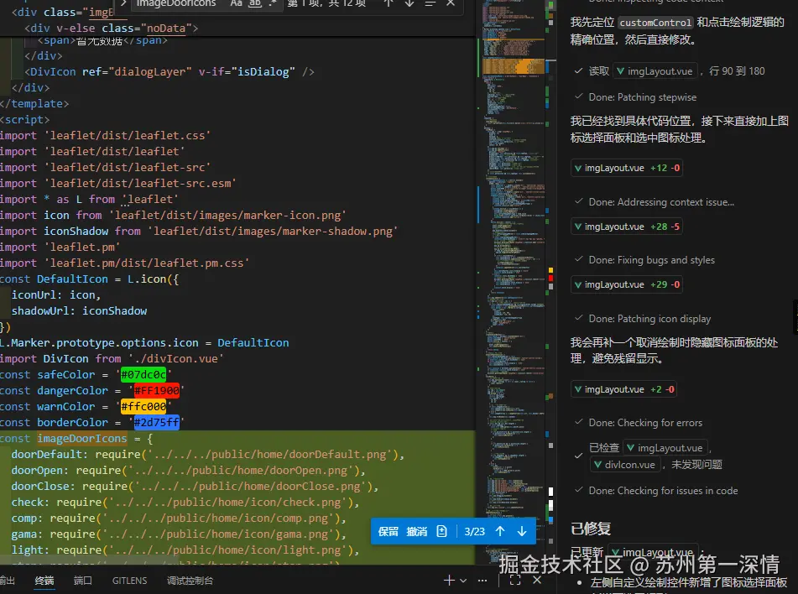
Task: Go to previous find match arrow
Action: [x=388, y=3]
